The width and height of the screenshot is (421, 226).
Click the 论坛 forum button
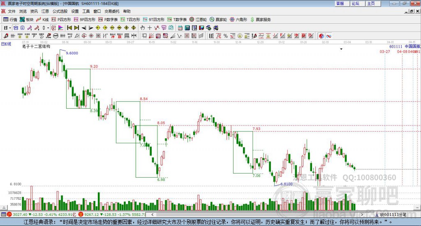tap(358, 3)
